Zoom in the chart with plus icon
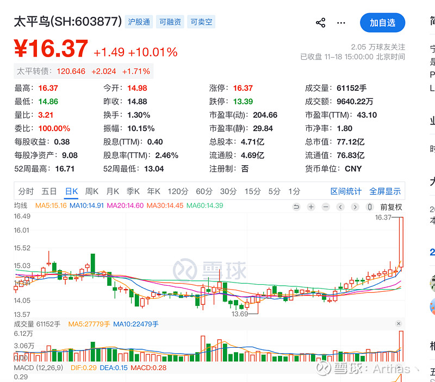The image size is (435, 382). [311, 207]
